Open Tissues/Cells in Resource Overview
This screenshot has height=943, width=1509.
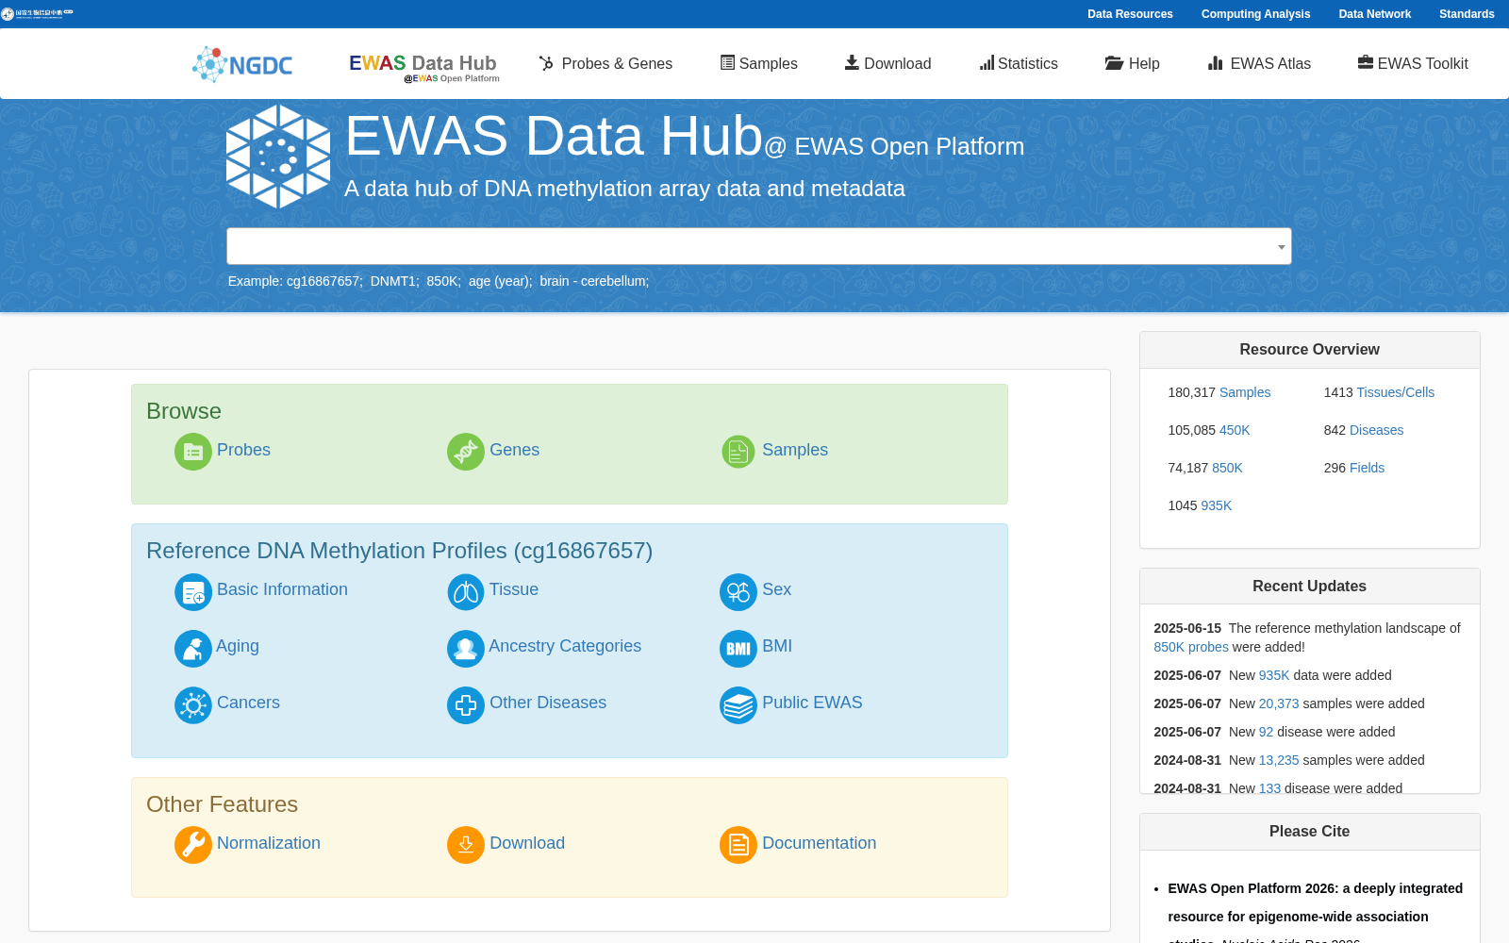(x=1395, y=392)
